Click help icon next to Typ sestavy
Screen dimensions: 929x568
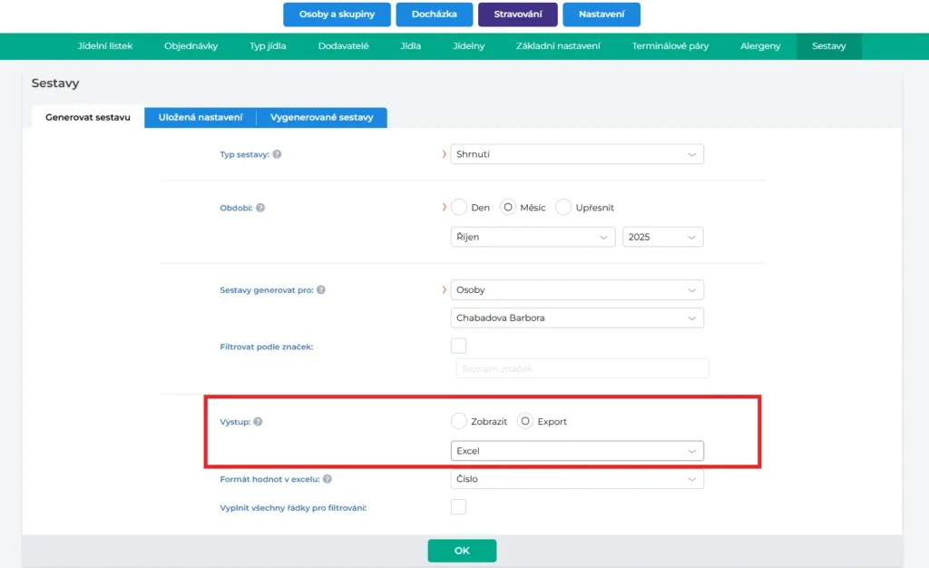point(277,154)
